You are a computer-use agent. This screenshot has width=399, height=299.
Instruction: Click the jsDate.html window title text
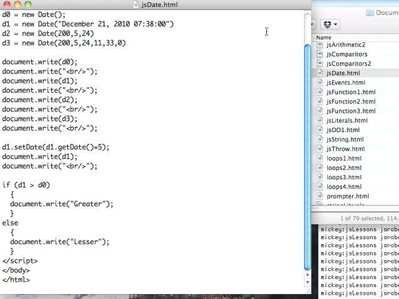(160, 4)
